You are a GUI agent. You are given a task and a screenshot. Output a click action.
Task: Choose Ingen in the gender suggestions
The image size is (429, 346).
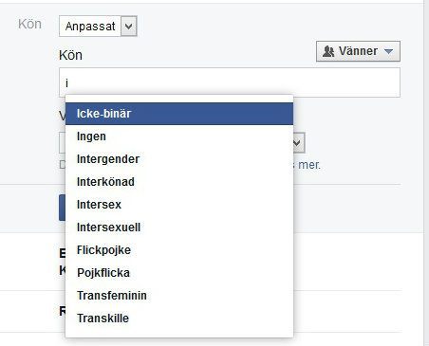179,137
